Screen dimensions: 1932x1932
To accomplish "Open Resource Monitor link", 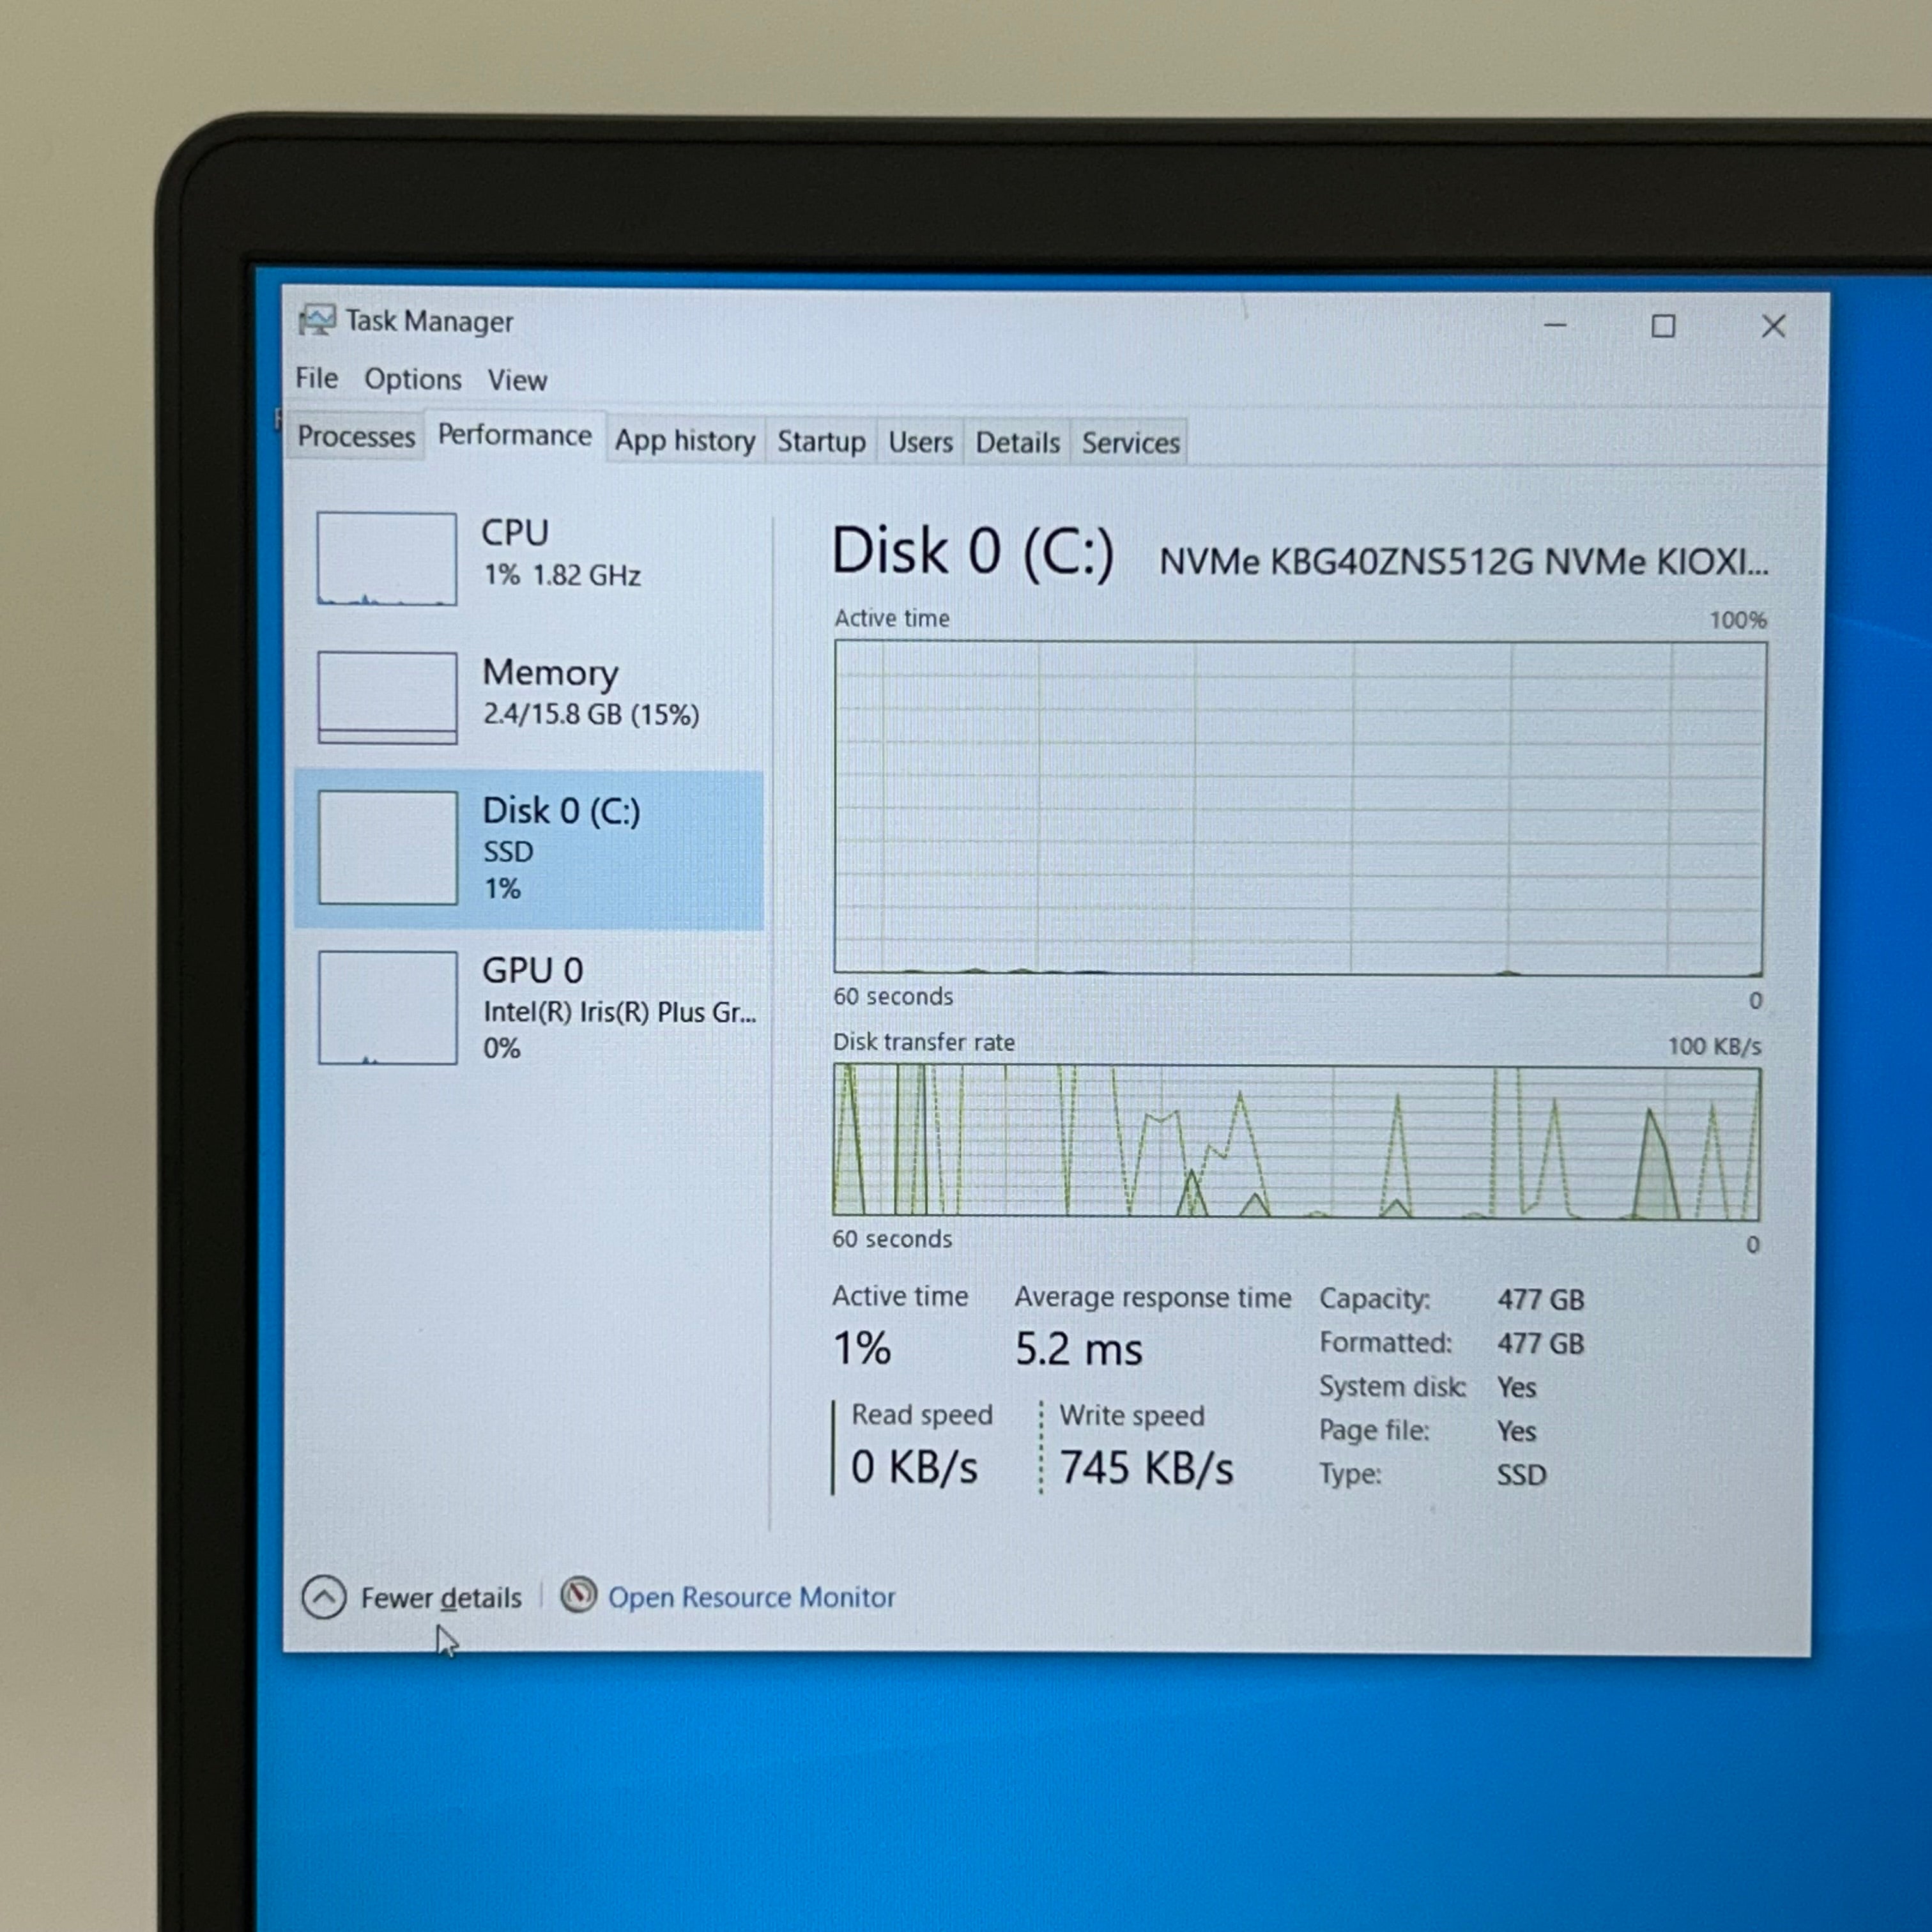I will (x=751, y=1597).
